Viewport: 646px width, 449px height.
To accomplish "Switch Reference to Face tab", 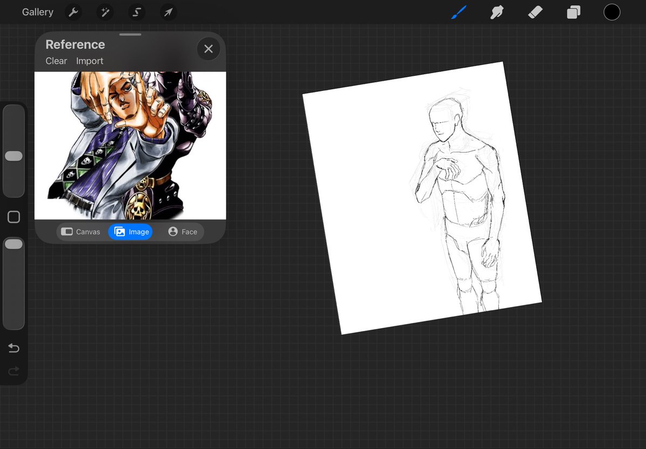I will pyautogui.click(x=183, y=231).
